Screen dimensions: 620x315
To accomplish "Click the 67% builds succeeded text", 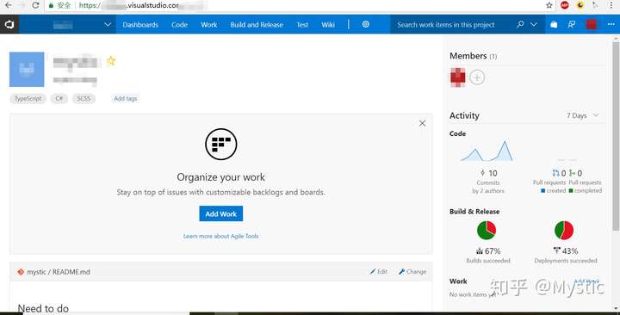I will (488, 251).
